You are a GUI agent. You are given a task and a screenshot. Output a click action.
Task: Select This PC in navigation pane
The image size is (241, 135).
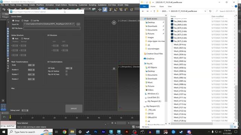point(149,64)
